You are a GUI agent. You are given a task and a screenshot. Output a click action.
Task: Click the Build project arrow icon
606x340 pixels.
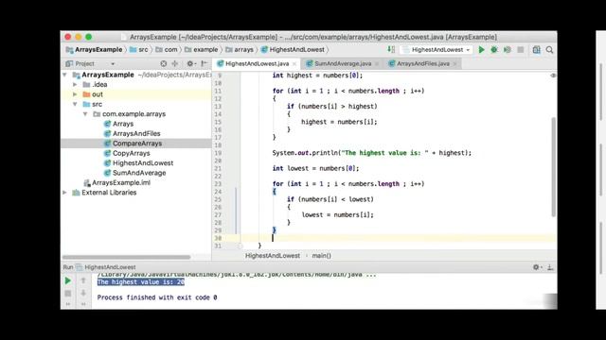(x=391, y=50)
